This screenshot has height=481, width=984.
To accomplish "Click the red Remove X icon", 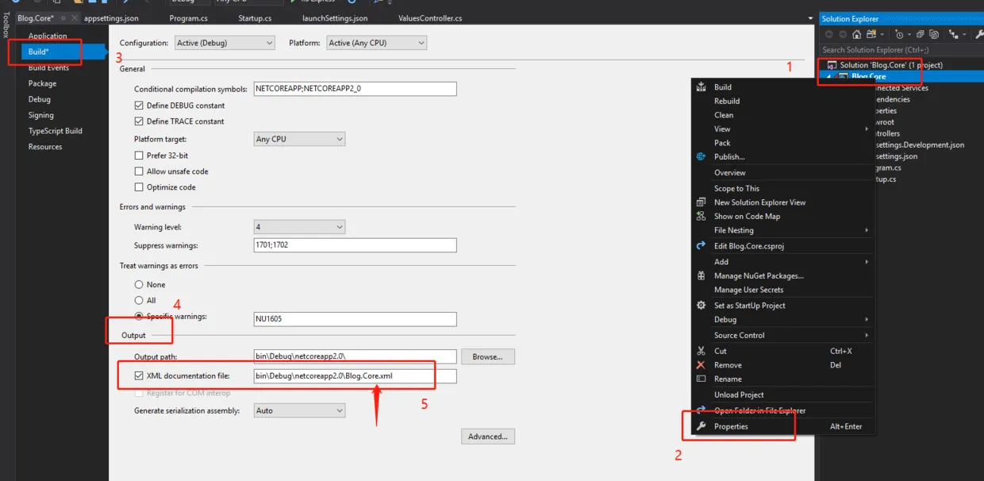I will point(701,365).
